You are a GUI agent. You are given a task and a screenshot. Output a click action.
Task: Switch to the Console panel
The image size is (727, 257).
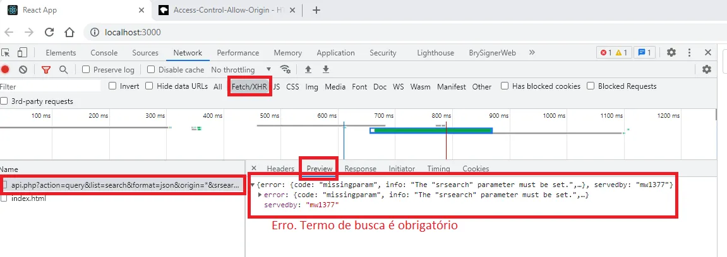[104, 53]
